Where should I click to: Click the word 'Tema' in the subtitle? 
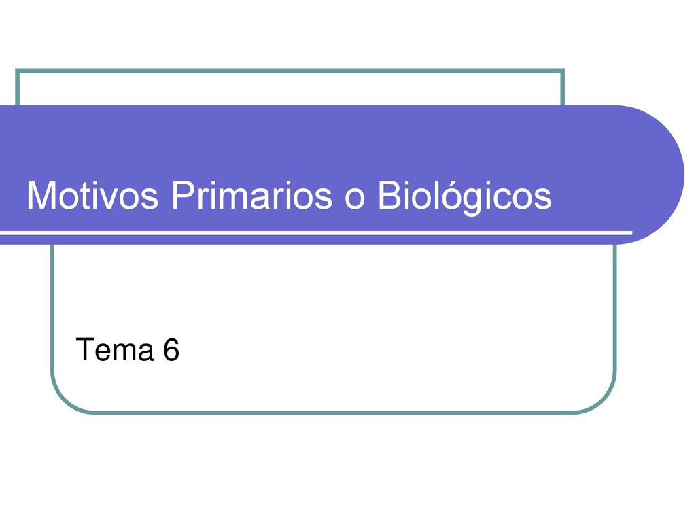[115, 350]
